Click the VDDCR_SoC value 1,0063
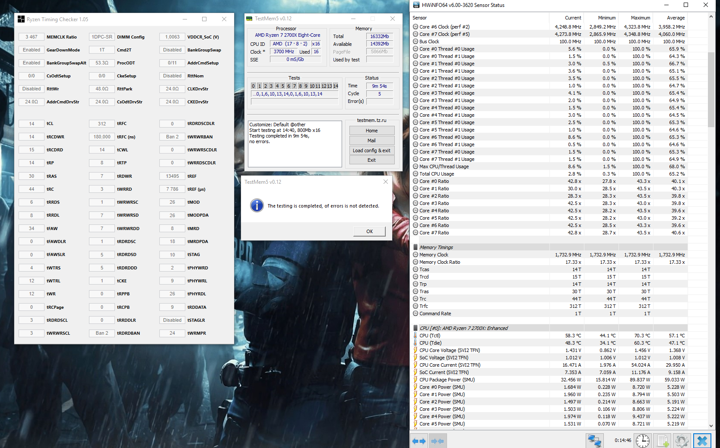Screen dimensions: 720x448 point(172,37)
